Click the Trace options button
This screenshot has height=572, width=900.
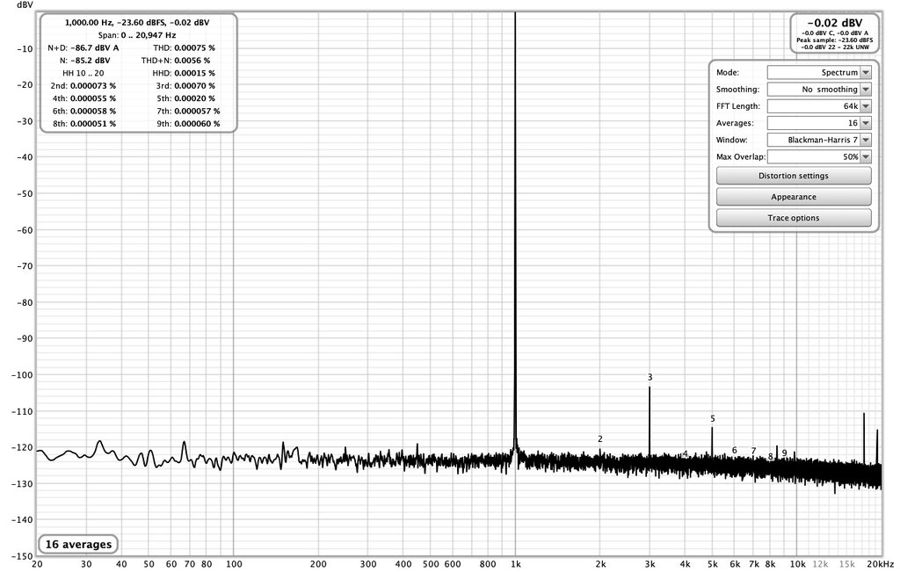coord(794,218)
